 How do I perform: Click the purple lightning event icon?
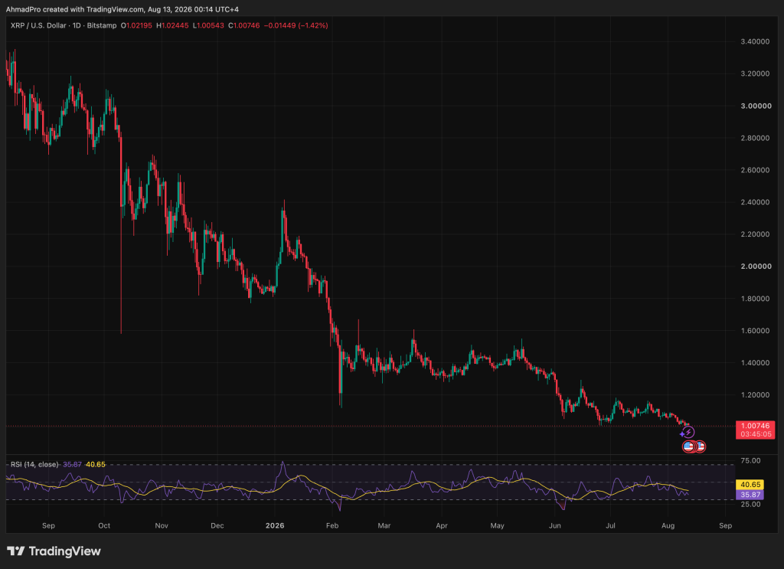[688, 432]
